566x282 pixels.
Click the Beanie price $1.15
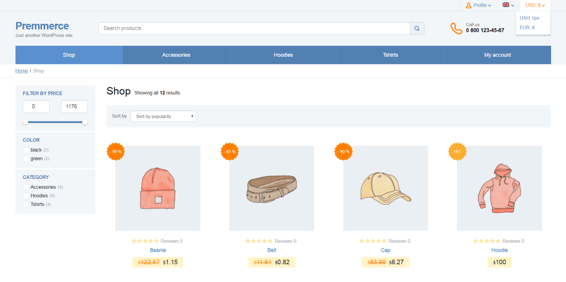(170, 262)
